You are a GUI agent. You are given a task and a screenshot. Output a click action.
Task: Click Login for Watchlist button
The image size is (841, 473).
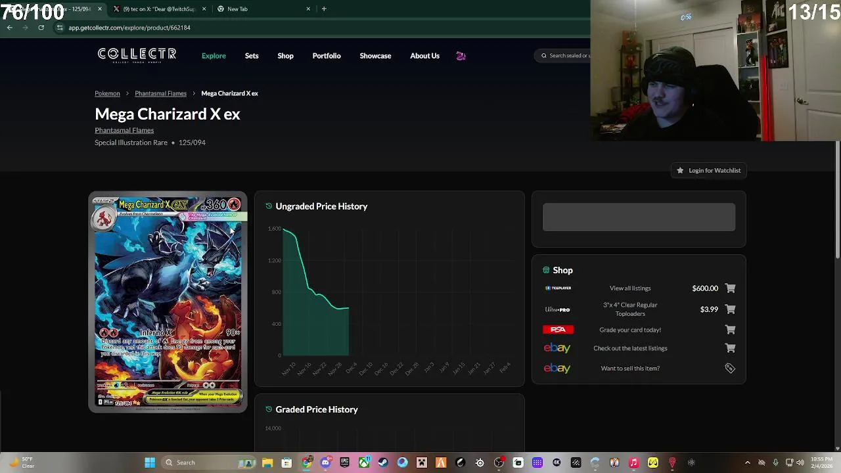(708, 170)
